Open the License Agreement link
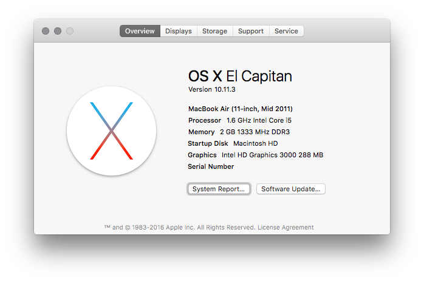 [x=286, y=227]
